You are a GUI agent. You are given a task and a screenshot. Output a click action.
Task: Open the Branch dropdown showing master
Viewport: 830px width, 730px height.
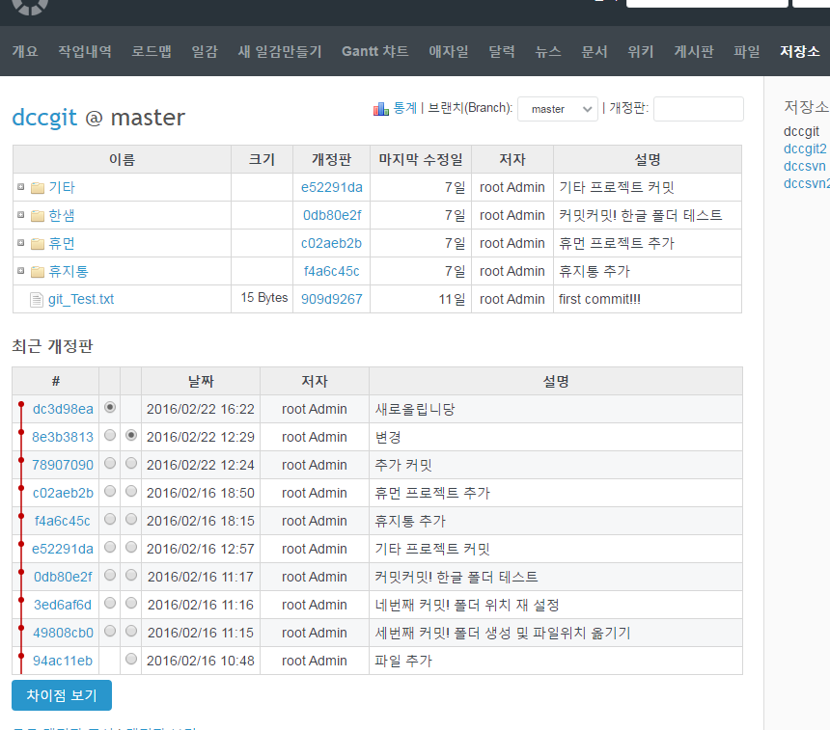click(x=558, y=109)
